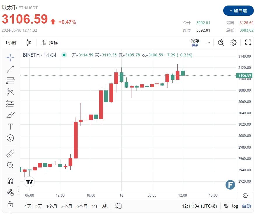Select the brush drawing tool

coord(10,115)
